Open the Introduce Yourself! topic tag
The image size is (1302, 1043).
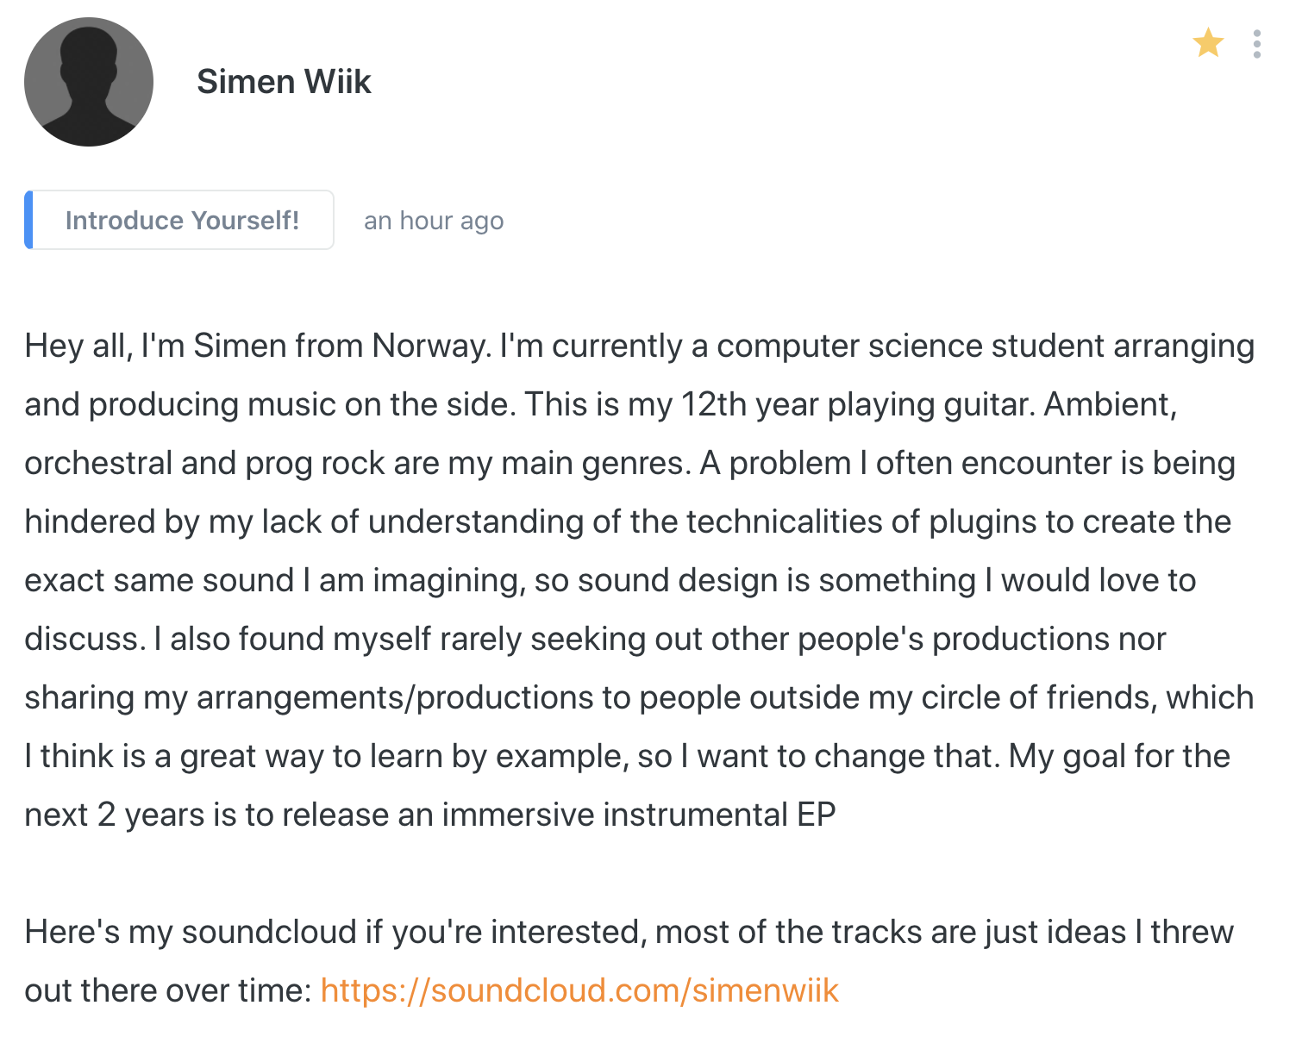click(179, 220)
